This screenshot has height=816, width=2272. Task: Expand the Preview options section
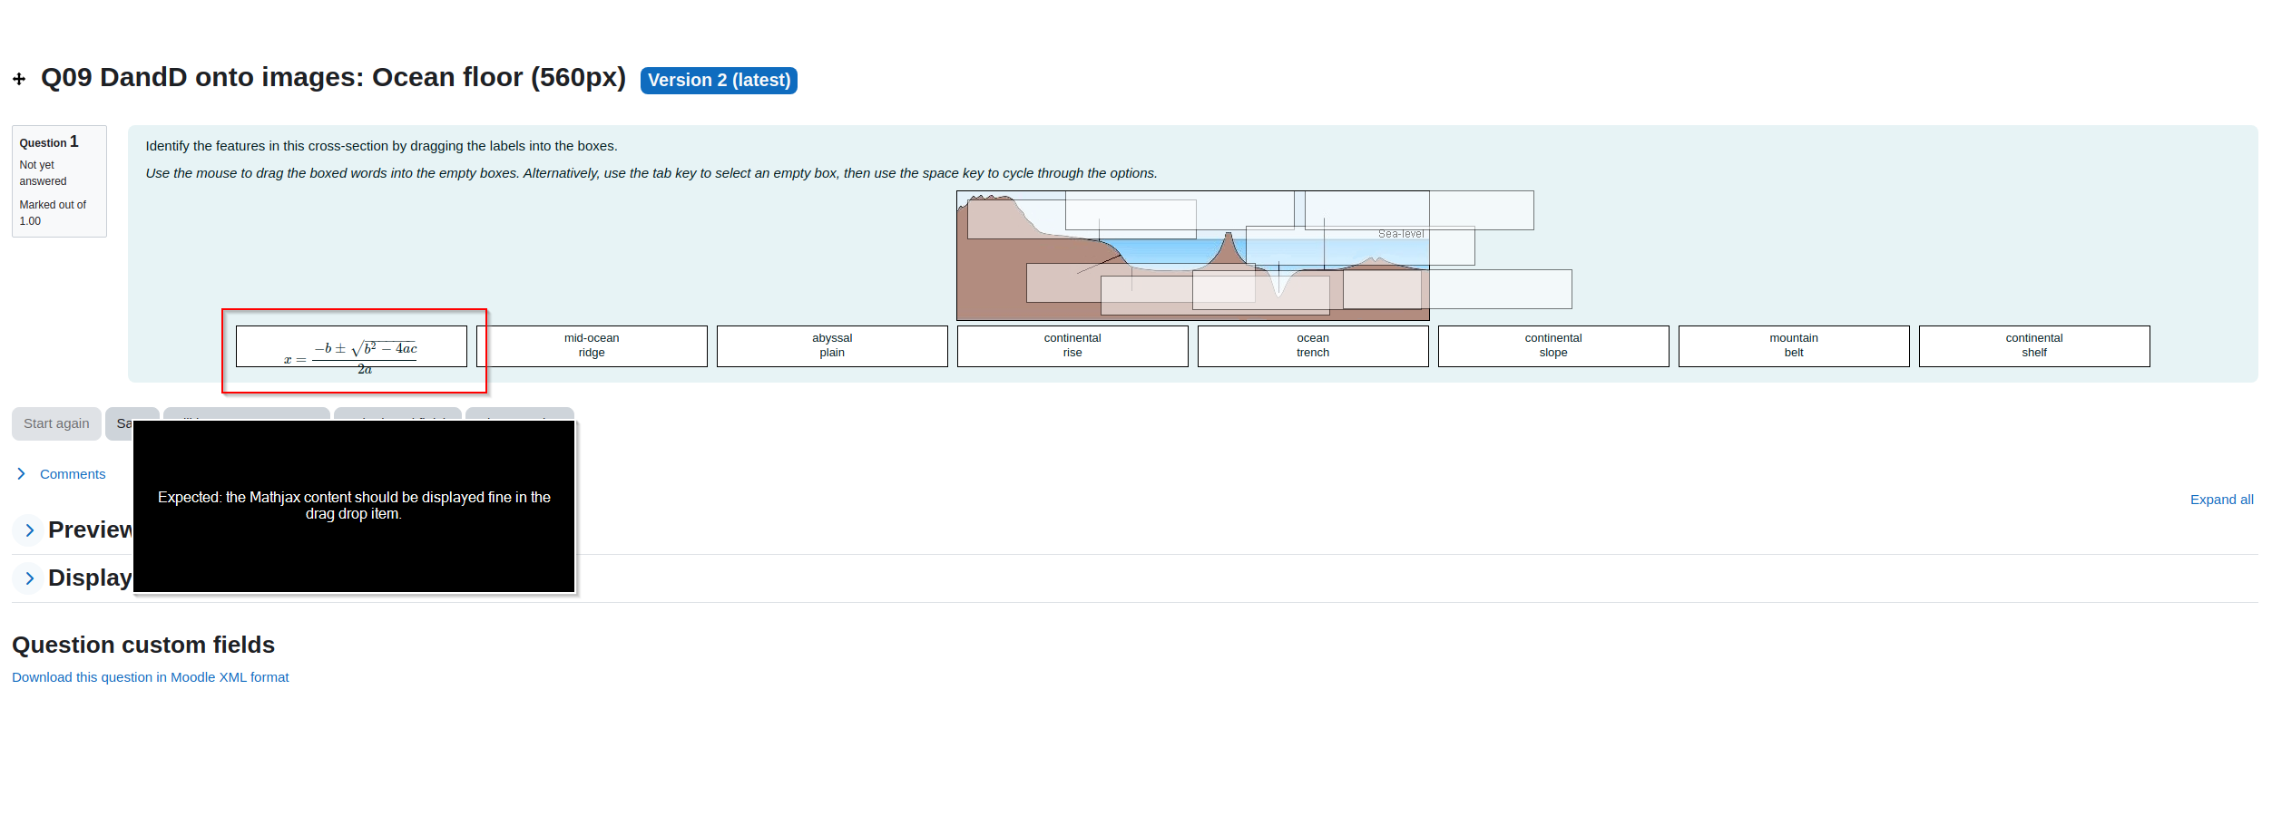(30, 530)
